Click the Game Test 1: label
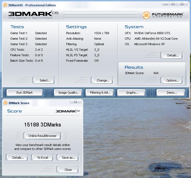Image resolution: width=191 pixels, height=178 pixels. tap(19, 33)
